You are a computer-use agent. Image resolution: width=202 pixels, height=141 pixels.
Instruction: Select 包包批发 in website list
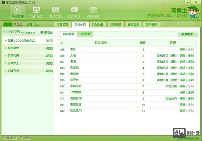[13, 48]
